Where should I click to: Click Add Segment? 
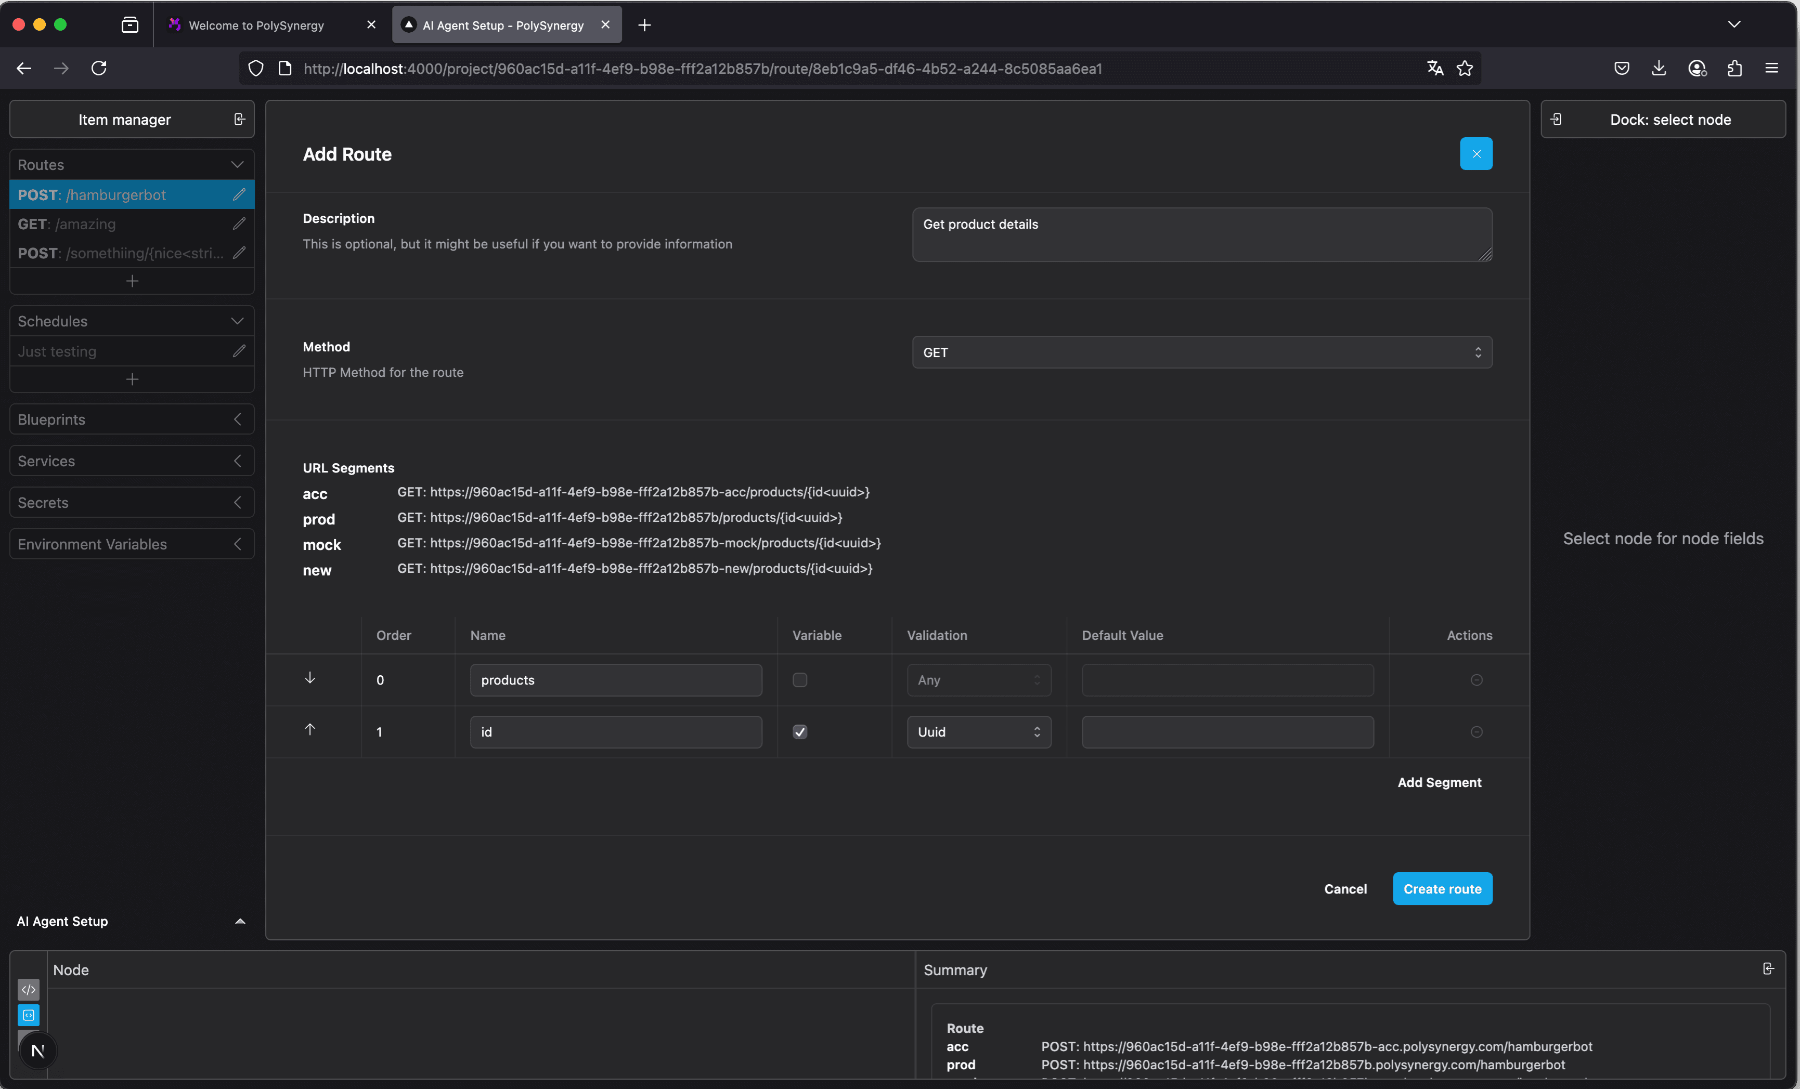1439,782
